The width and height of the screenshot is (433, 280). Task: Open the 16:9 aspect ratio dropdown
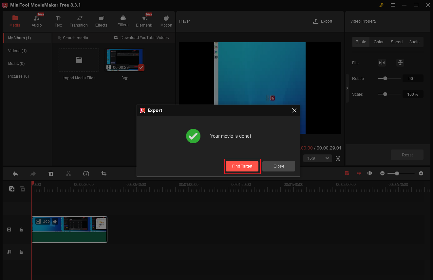[318, 158]
